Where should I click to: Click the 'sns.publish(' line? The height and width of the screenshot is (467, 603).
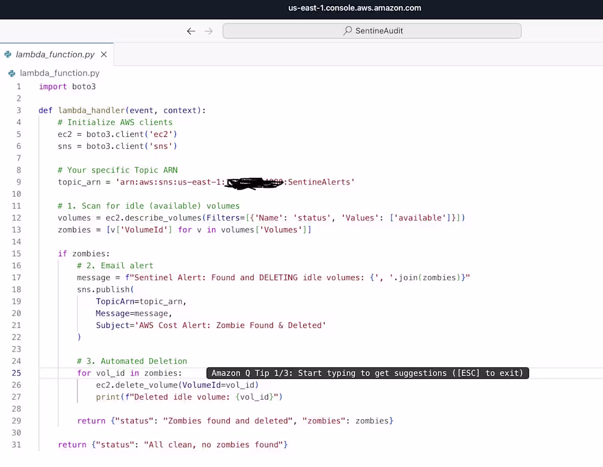[105, 289]
